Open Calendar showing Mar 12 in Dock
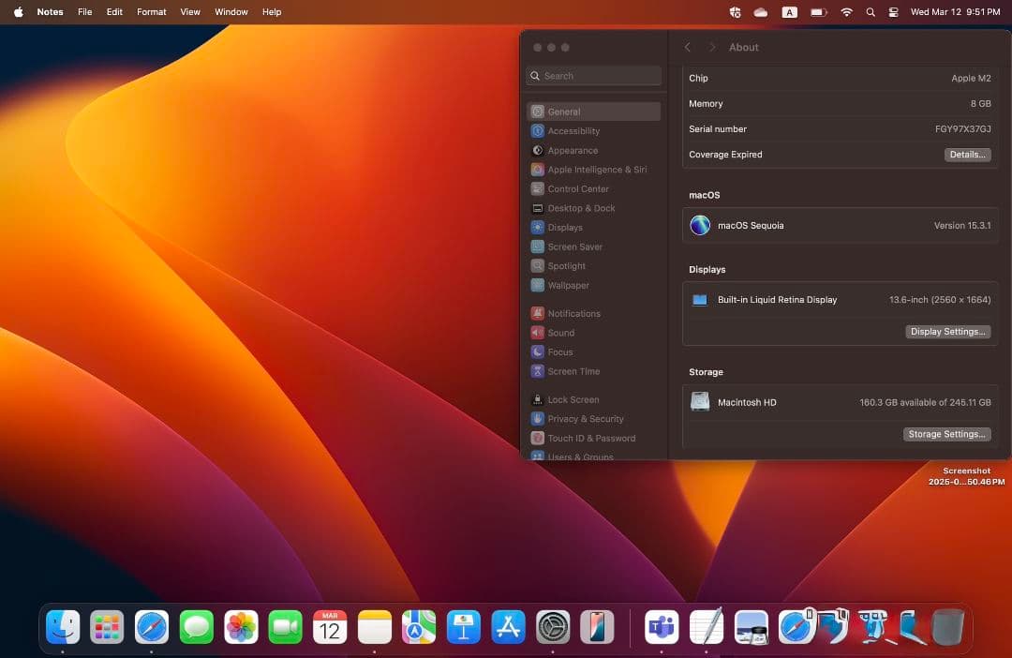This screenshot has height=658, width=1012. click(x=330, y=627)
